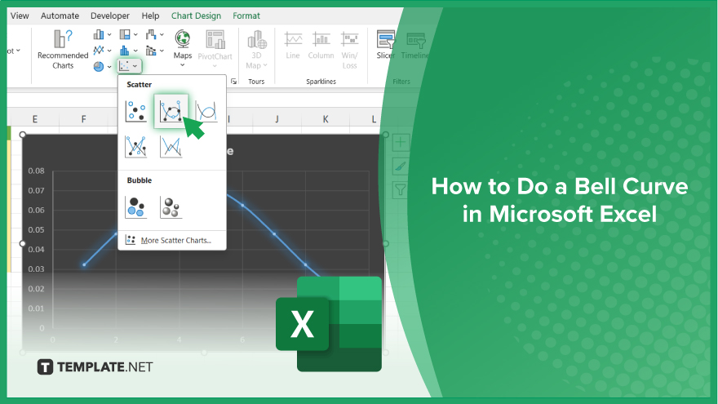
Task: Choose Scatter with Straight Lines
Action: tap(171, 147)
